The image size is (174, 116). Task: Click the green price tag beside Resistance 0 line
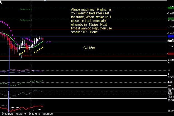(171, 8)
